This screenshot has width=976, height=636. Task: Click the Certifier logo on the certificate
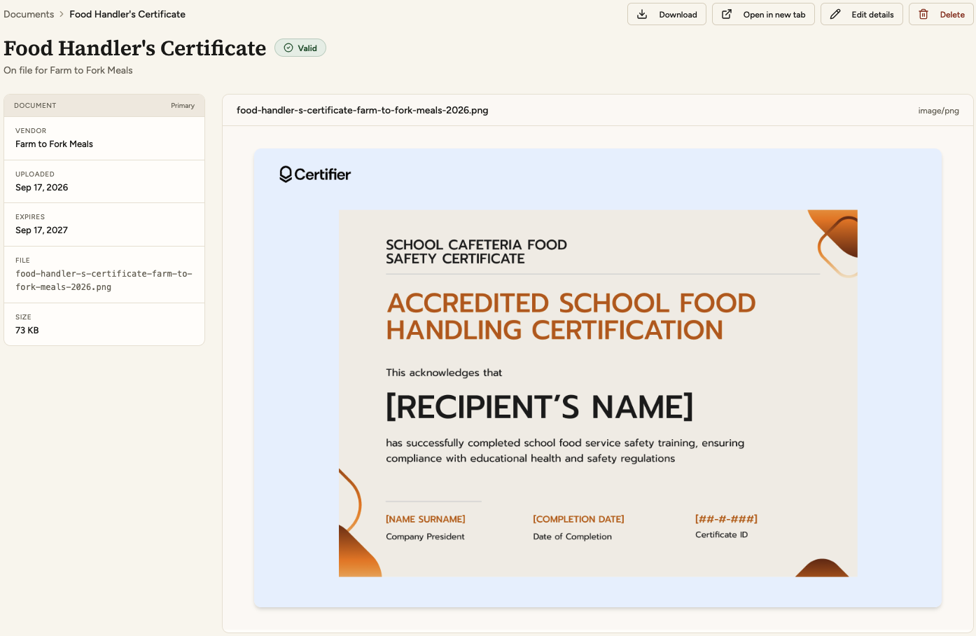coord(315,174)
